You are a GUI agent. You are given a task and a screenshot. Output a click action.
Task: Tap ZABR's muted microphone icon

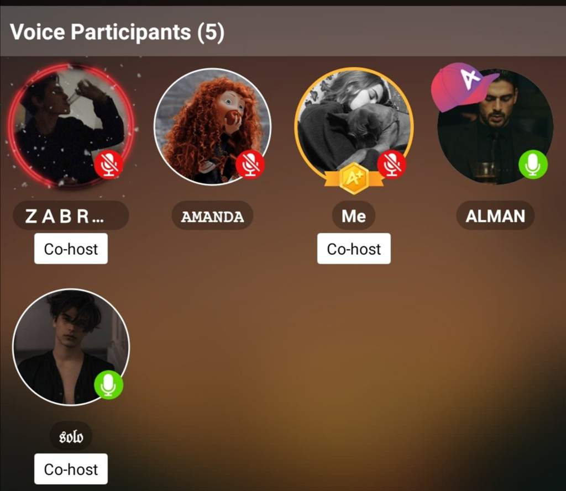point(109,165)
